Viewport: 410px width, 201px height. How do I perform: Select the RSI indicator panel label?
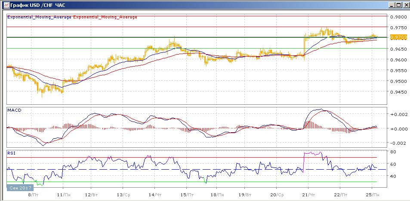[x=11, y=153]
